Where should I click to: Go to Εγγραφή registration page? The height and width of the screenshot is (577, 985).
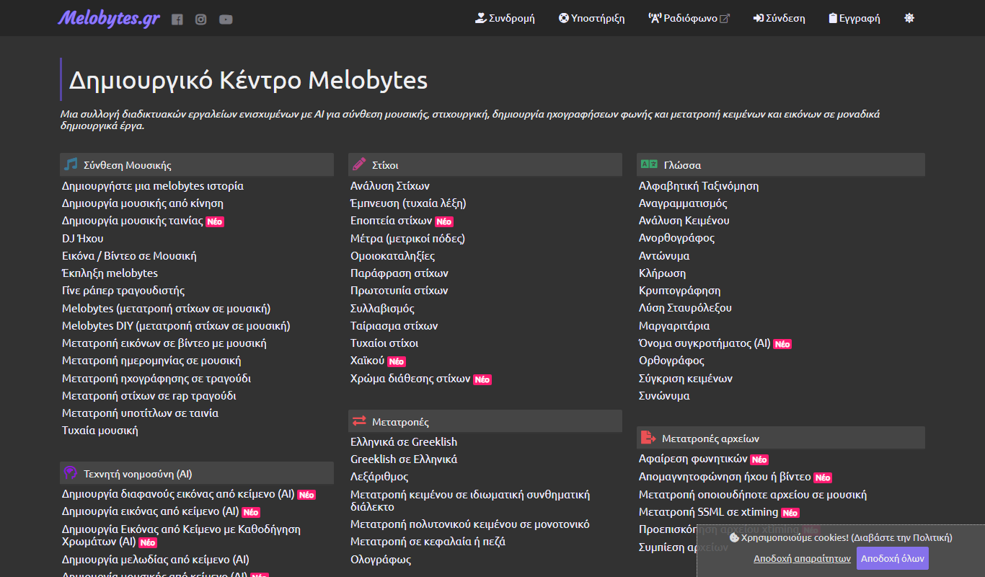[x=854, y=18]
